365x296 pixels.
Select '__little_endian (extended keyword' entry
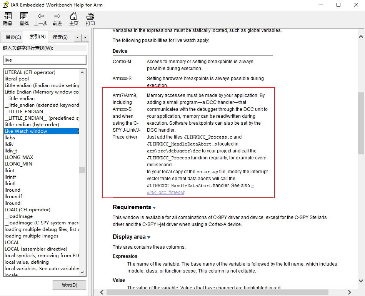pyautogui.click(x=42, y=105)
